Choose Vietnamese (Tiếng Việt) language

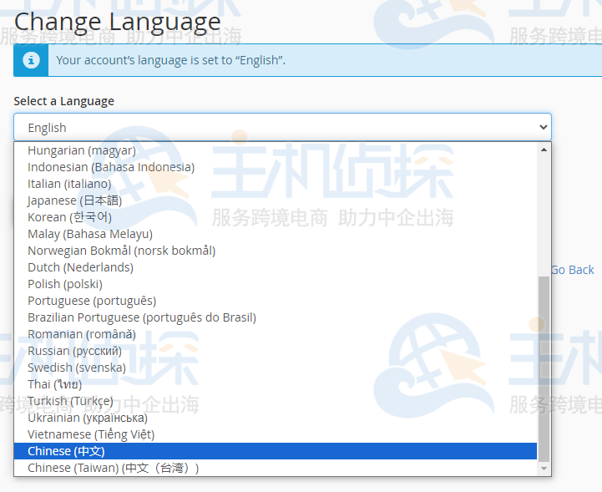(276, 434)
